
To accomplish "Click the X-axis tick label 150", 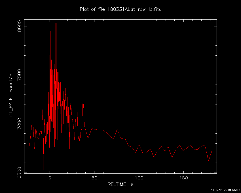I will click(184, 178).
